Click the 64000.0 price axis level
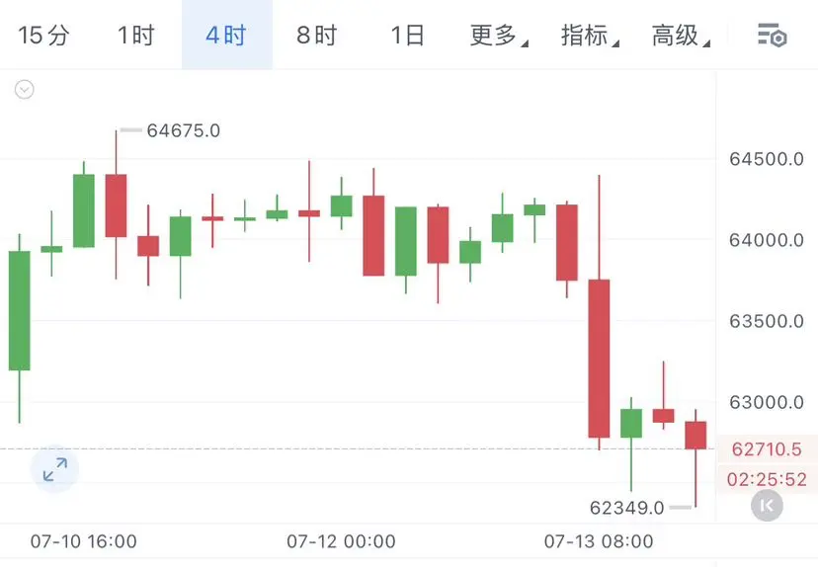 767,240
